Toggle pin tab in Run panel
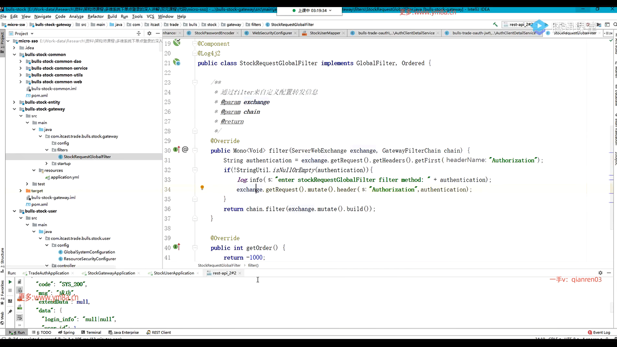 click(x=10, y=311)
